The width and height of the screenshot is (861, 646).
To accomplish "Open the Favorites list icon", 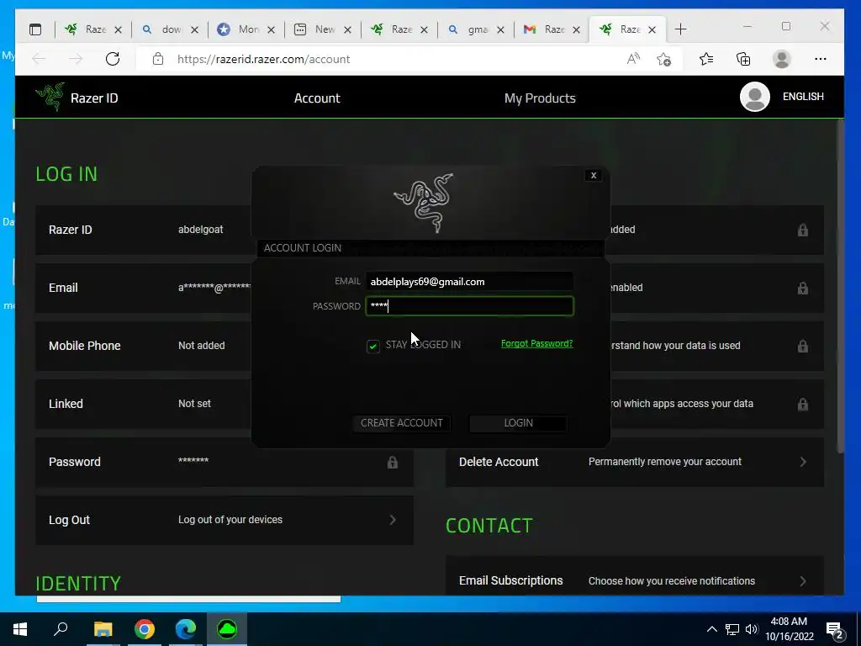I will tap(706, 59).
